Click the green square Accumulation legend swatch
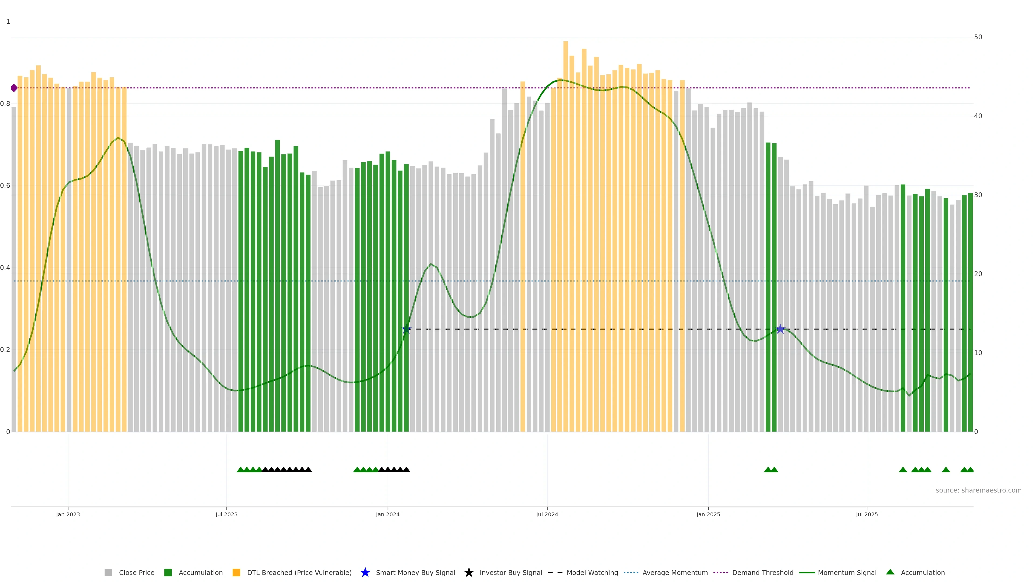This screenshot has height=582, width=1035. (x=168, y=572)
